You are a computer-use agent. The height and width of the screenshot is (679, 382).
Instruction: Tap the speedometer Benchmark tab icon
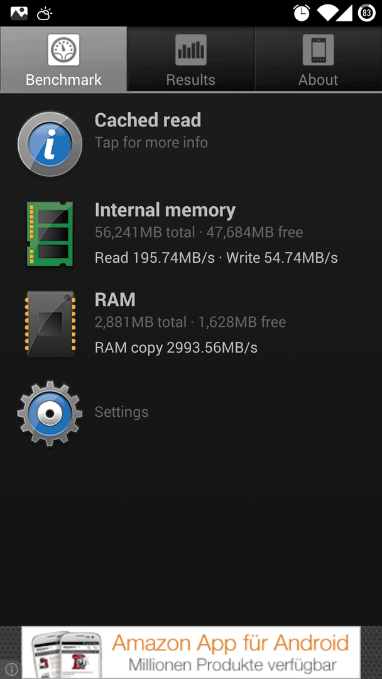coord(63,50)
